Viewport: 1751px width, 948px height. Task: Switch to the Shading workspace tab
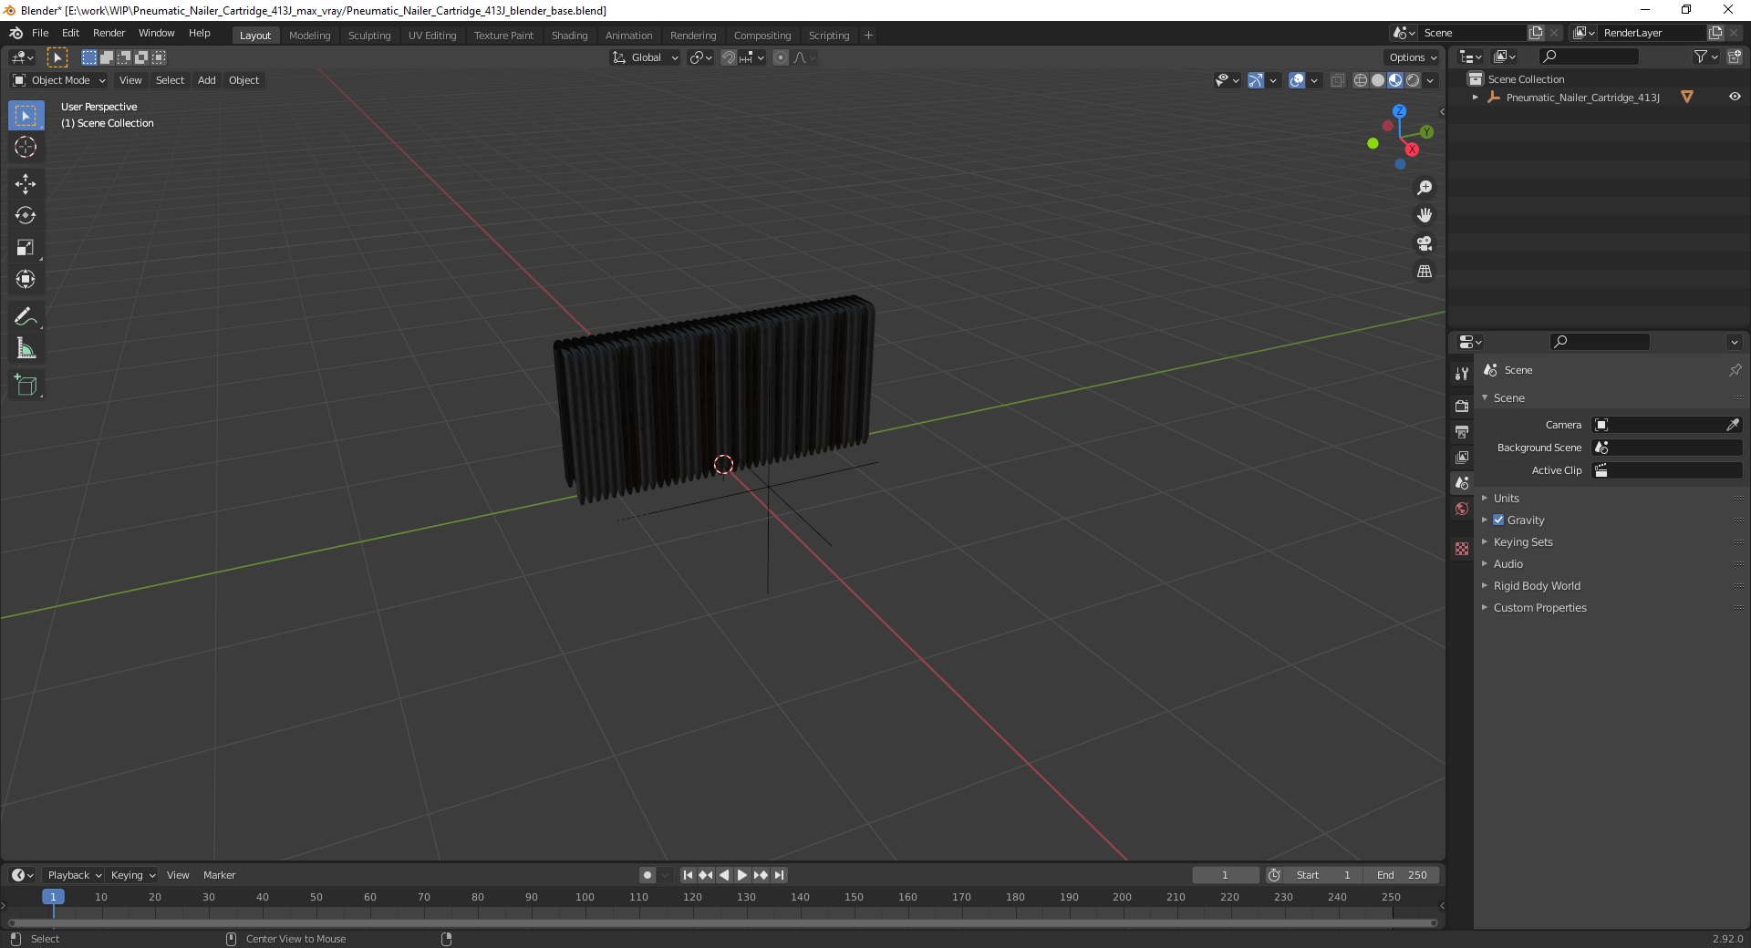(569, 36)
